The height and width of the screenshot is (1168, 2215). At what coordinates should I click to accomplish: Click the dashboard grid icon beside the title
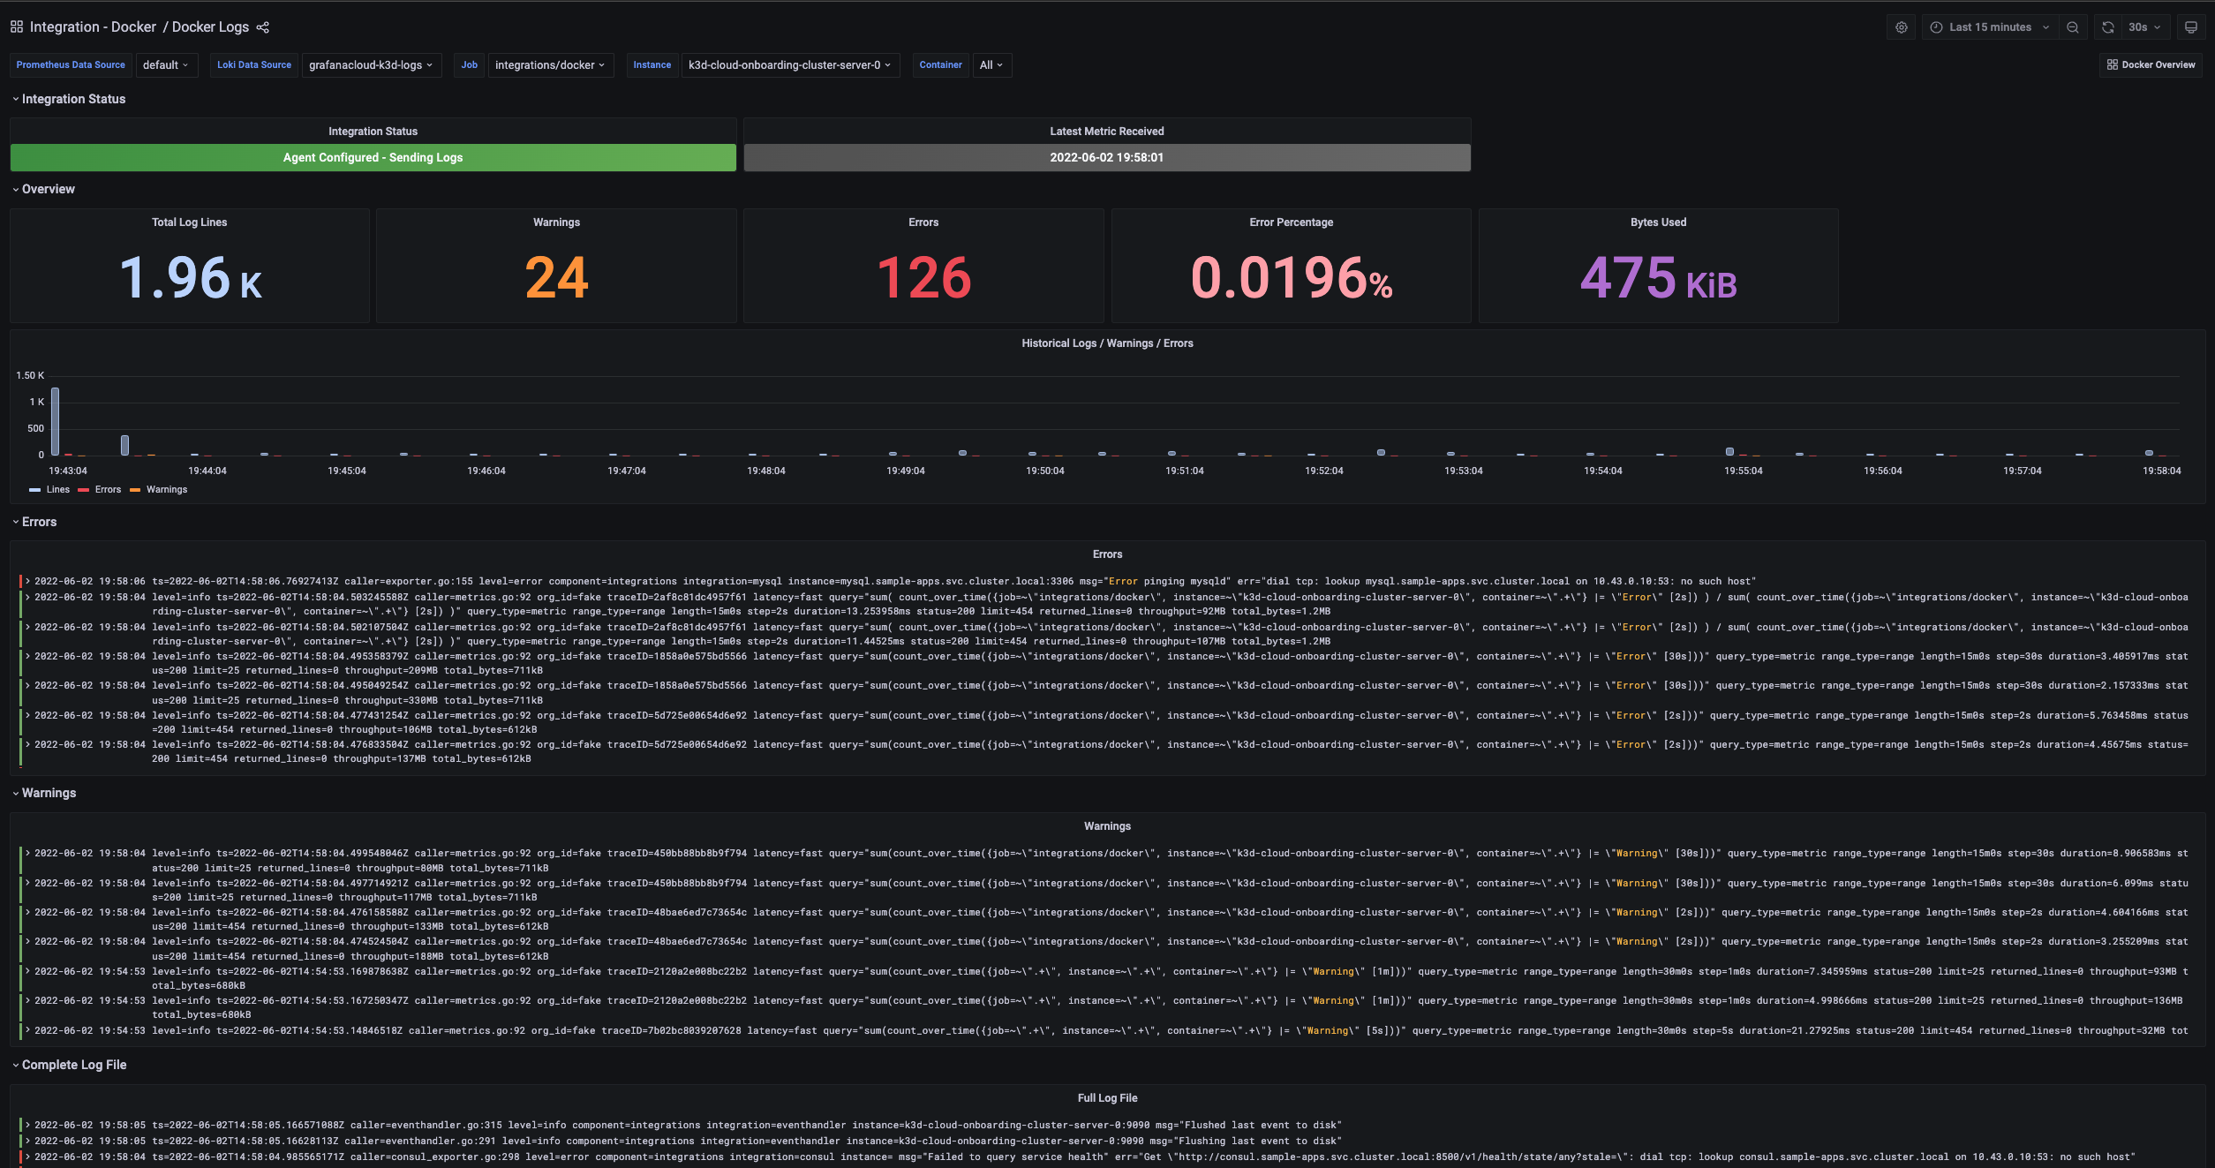pyautogui.click(x=17, y=27)
